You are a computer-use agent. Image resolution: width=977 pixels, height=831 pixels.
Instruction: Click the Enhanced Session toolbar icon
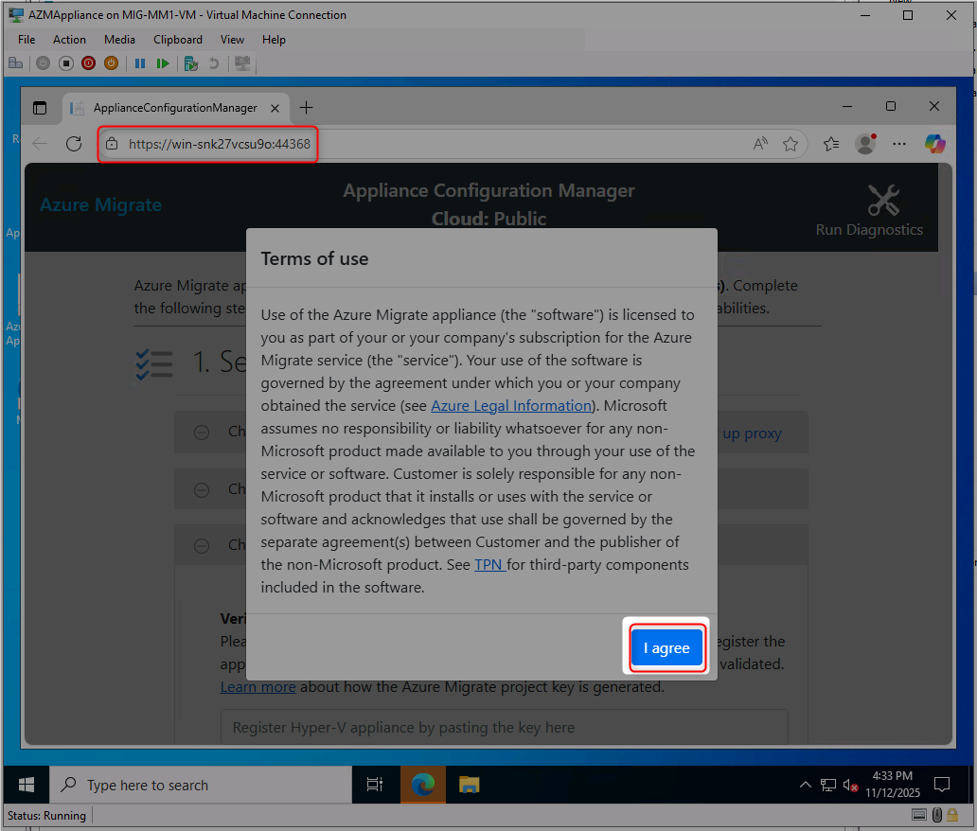(242, 63)
